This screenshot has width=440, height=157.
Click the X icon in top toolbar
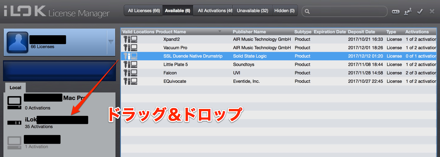[432, 12]
